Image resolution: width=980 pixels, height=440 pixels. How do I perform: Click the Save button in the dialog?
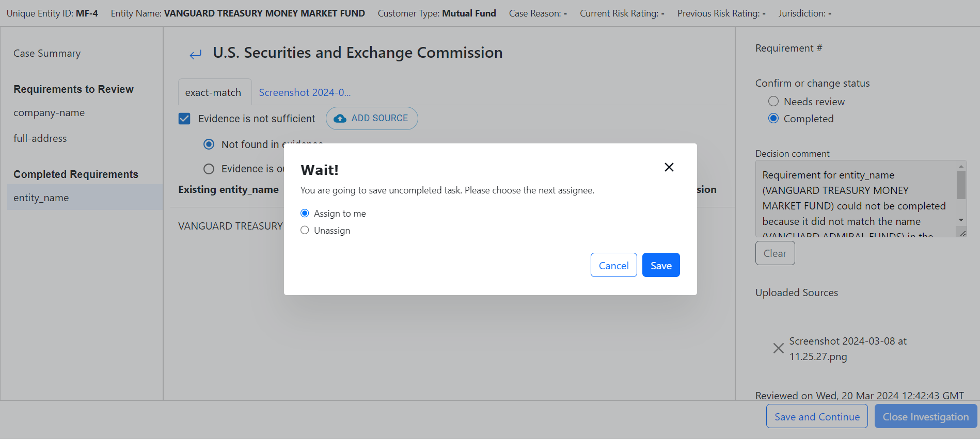pos(661,265)
